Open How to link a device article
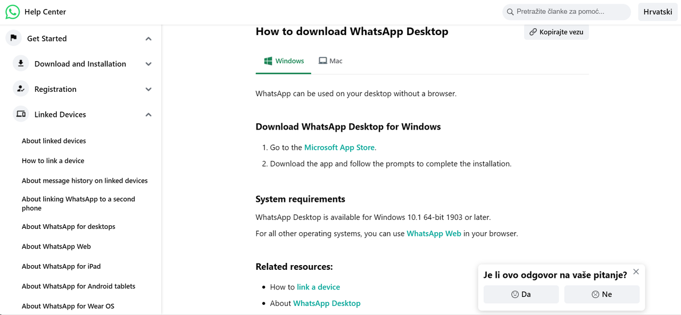 [53, 161]
